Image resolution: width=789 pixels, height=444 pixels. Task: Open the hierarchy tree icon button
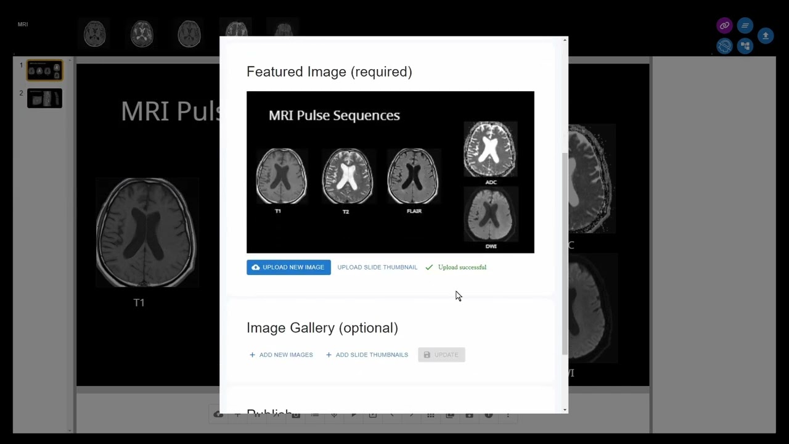tap(745, 46)
